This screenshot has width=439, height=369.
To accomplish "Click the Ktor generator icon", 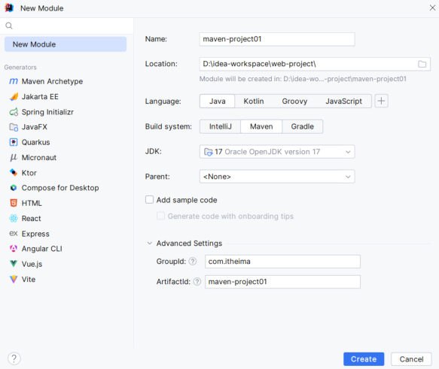I will coord(14,173).
